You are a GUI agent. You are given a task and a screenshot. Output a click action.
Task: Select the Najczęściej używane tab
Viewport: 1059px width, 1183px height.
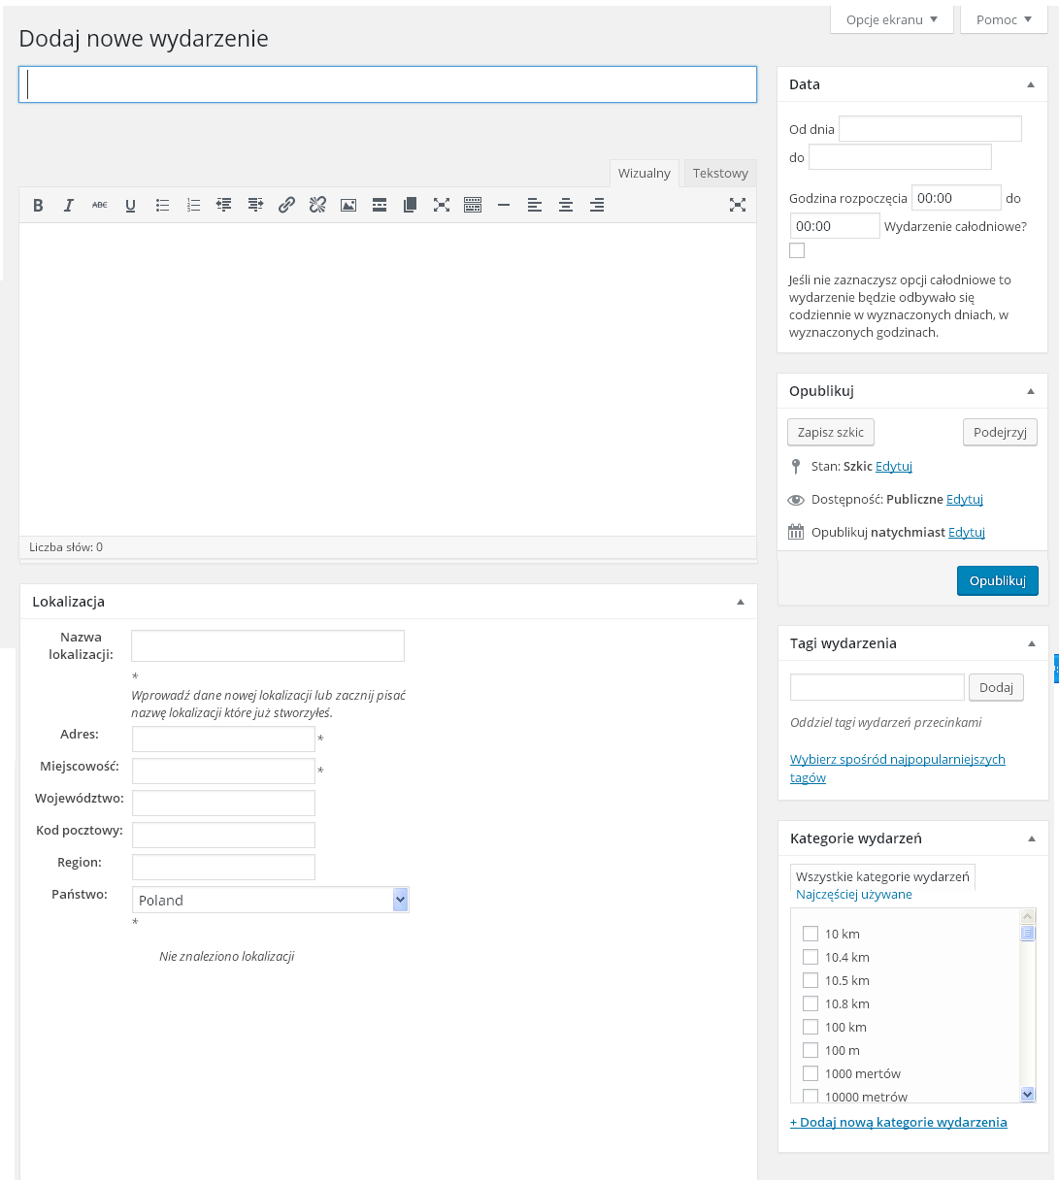pyautogui.click(x=854, y=895)
